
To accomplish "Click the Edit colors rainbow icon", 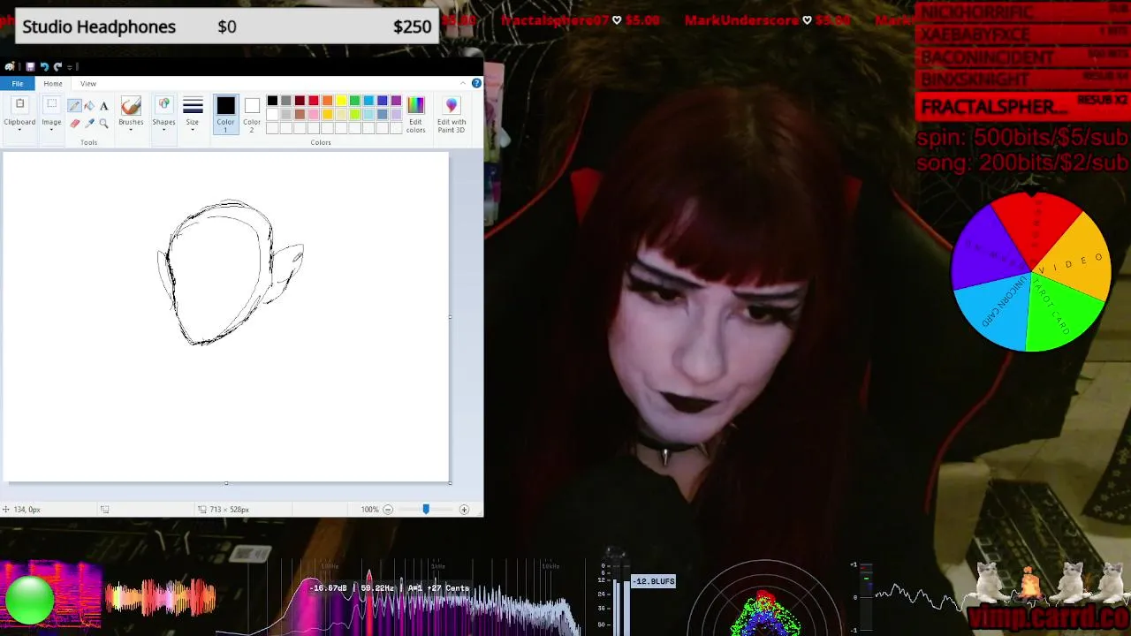I will point(415,106).
